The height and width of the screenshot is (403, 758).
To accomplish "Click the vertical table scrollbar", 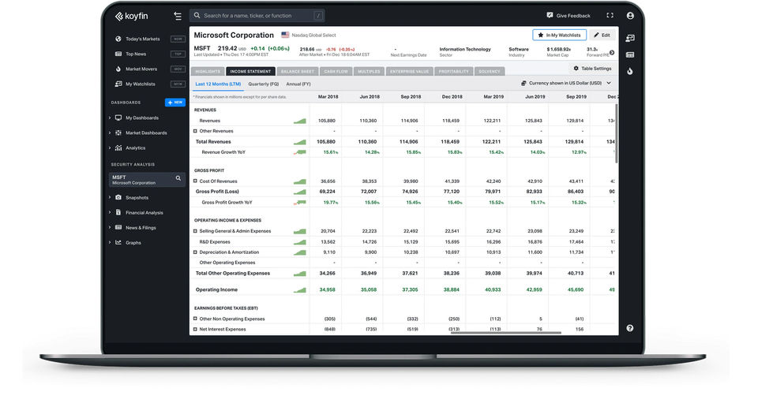I will pyautogui.click(x=617, y=133).
